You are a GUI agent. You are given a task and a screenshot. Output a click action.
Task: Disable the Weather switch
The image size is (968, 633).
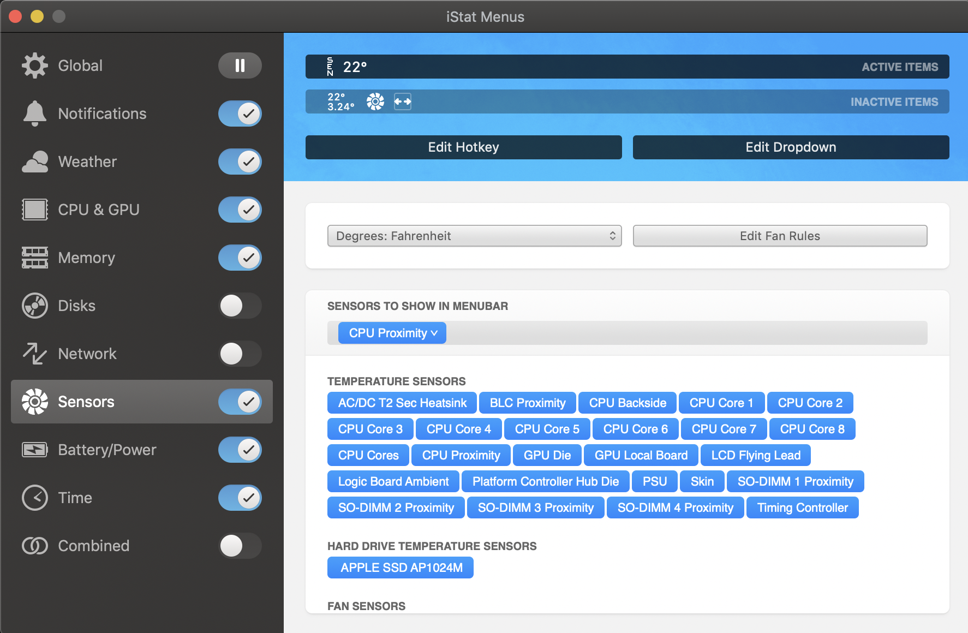point(240,162)
